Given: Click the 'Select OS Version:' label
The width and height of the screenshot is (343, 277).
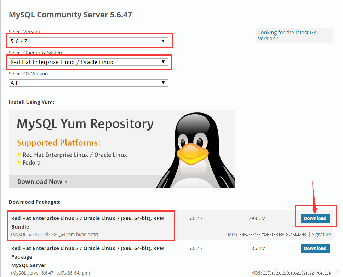Looking at the screenshot, I should coord(29,74).
